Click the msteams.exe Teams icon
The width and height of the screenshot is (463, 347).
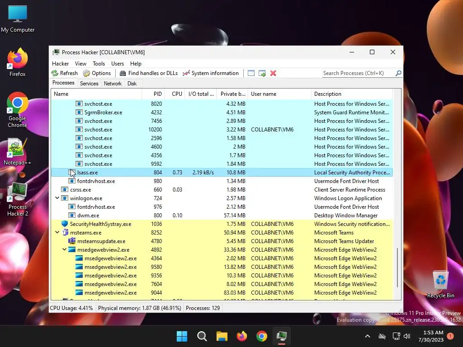[x=65, y=233]
